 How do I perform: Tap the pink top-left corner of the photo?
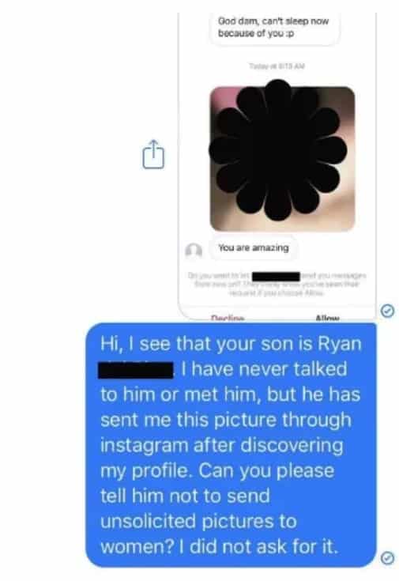222,98
